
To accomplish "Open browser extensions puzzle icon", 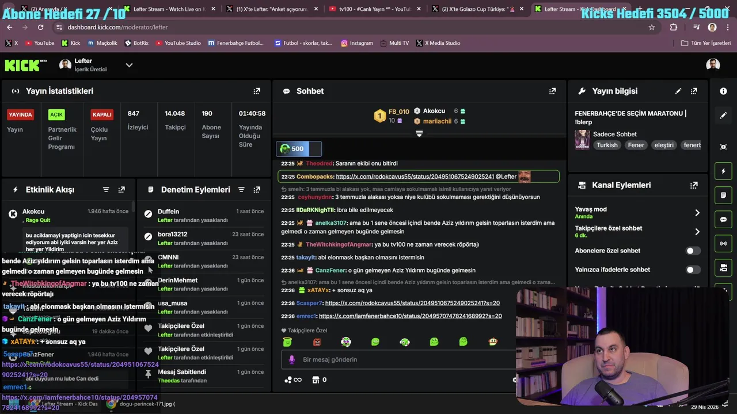I will [674, 27].
